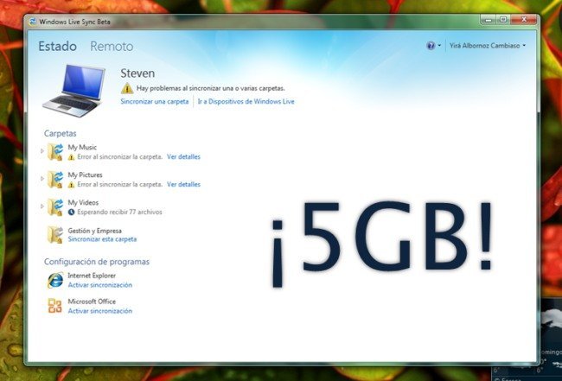The width and height of the screenshot is (562, 381).
Task: Open the Yirá Albornoz Cambiaso account menu
Action: click(x=488, y=46)
